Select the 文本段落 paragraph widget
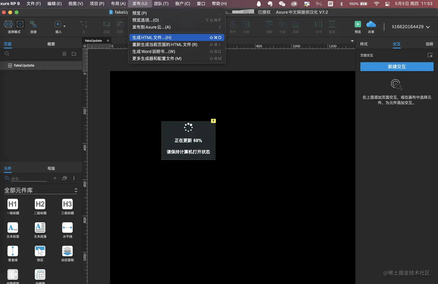Screen dimensions: 438x284 (40, 230)
